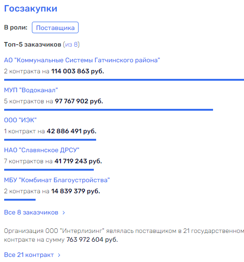Screen dimensions: 244x262
Task: Click the amount 97 767 902 руб.
Action: coord(79,101)
